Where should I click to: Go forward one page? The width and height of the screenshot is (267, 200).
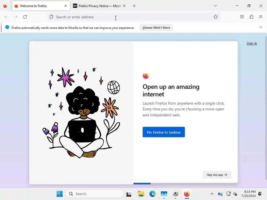(x=16, y=17)
